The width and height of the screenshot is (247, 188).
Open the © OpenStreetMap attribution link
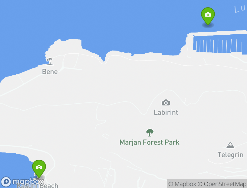click(222, 184)
